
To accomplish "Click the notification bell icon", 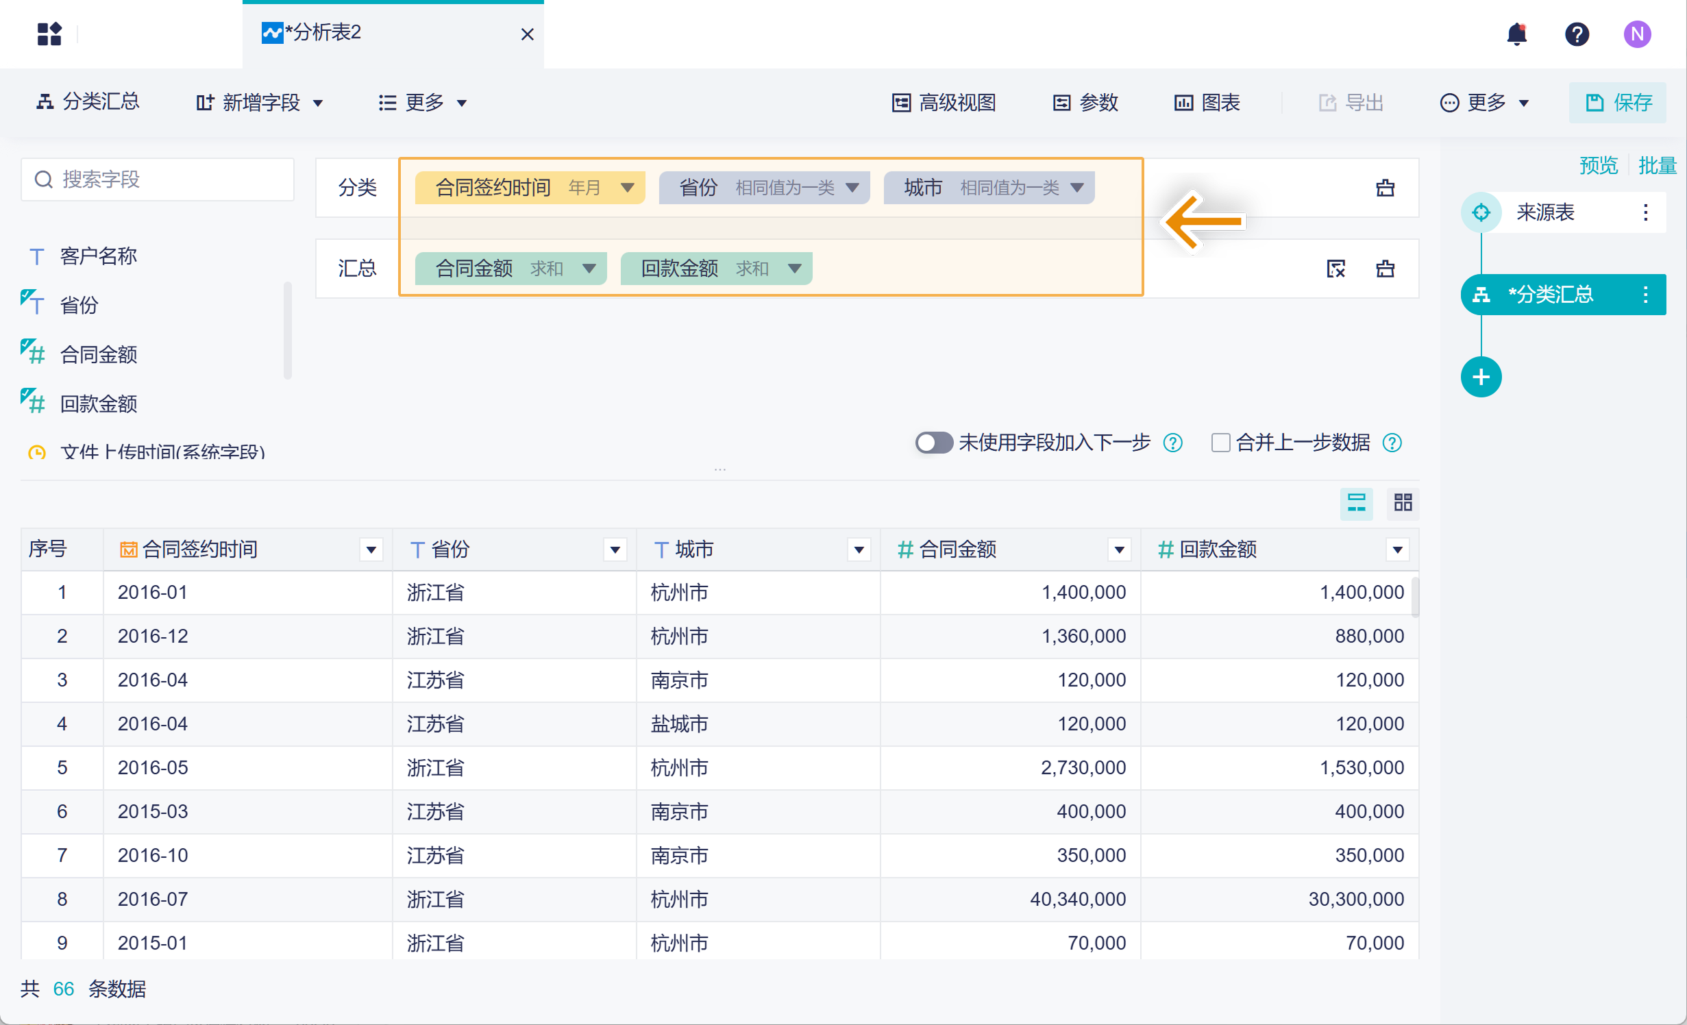I will [x=1516, y=34].
